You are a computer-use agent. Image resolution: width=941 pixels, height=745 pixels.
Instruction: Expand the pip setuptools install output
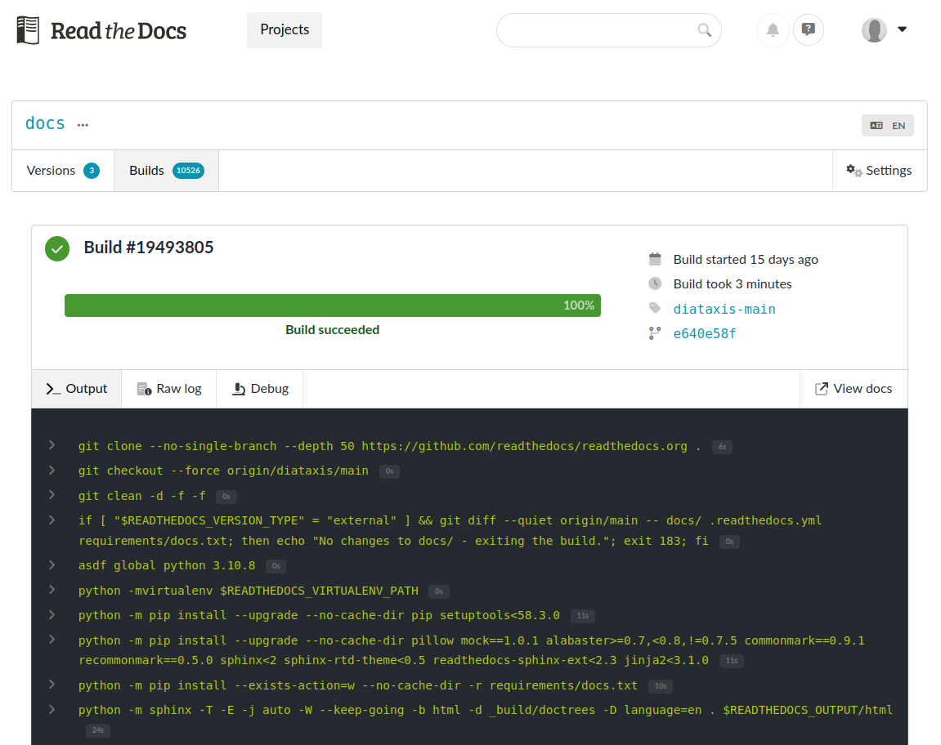pos(52,615)
